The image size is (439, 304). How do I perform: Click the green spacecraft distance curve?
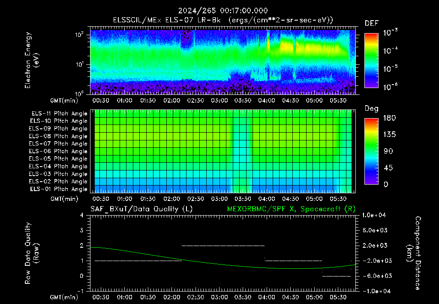point(223,264)
